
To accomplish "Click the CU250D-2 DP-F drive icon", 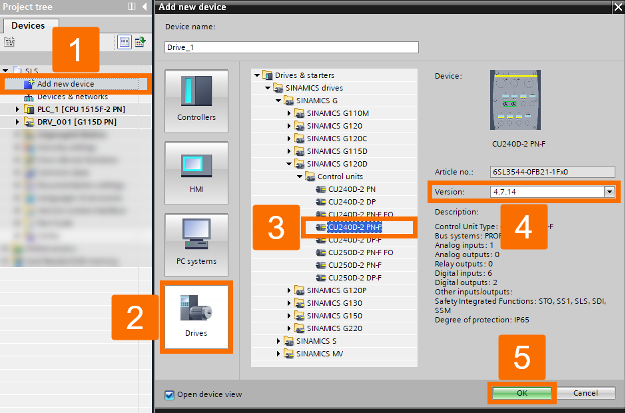I will (321, 278).
